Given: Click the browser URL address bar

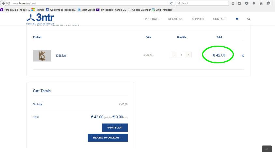Looking at the screenshot, I should 90,3.
